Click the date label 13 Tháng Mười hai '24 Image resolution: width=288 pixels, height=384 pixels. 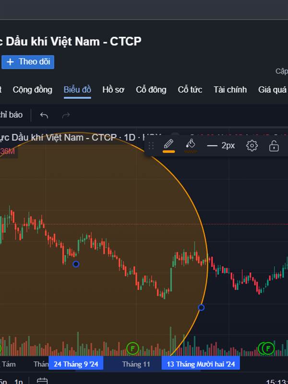pos(201,364)
